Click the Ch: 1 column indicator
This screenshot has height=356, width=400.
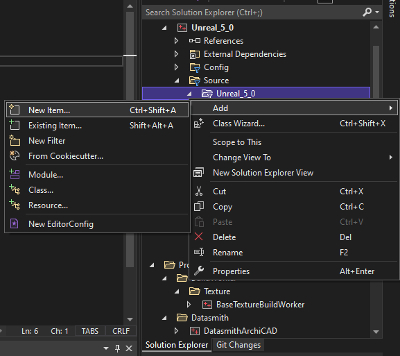pyautogui.click(x=60, y=331)
